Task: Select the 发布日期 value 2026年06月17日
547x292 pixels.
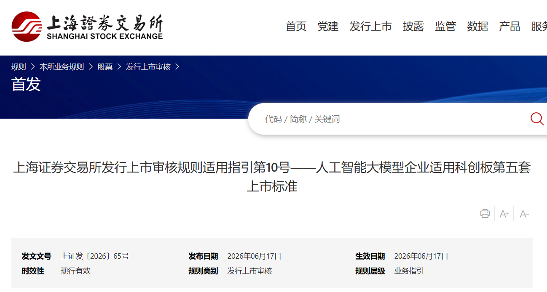Action: pos(254,256)
